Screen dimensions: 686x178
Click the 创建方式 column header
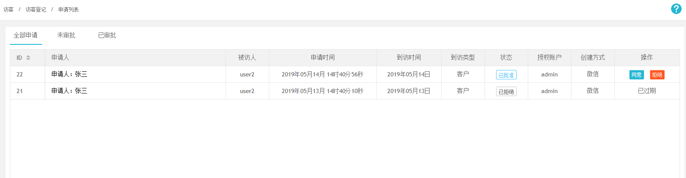[x=593, y=58]
